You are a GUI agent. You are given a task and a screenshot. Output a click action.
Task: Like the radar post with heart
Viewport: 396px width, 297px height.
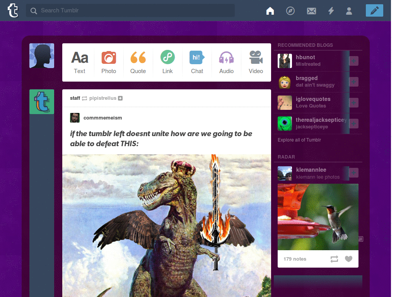[348, 259]
